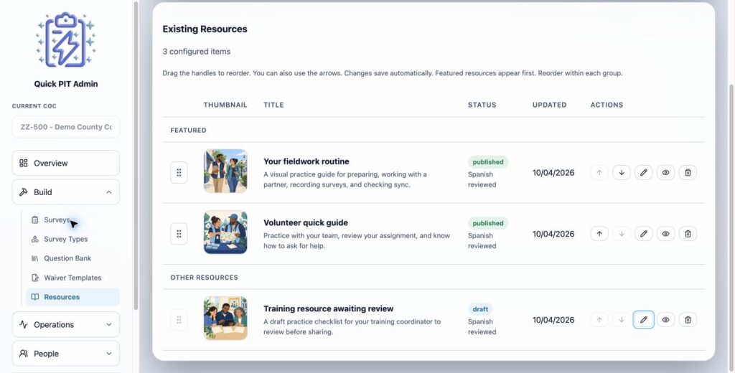Open the Quick PIT Admin clipboard logo
The height and width of the screenshot is (373, 735).
click(x=65, y=40)
